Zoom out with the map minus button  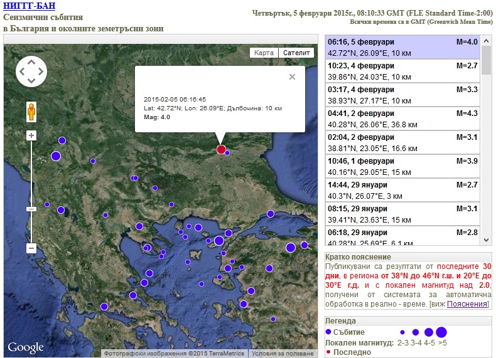pos(31,248)
